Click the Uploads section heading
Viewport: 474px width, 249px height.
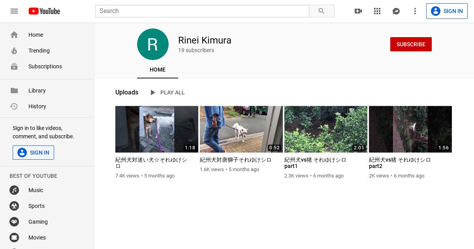click(x=127, y=92)
